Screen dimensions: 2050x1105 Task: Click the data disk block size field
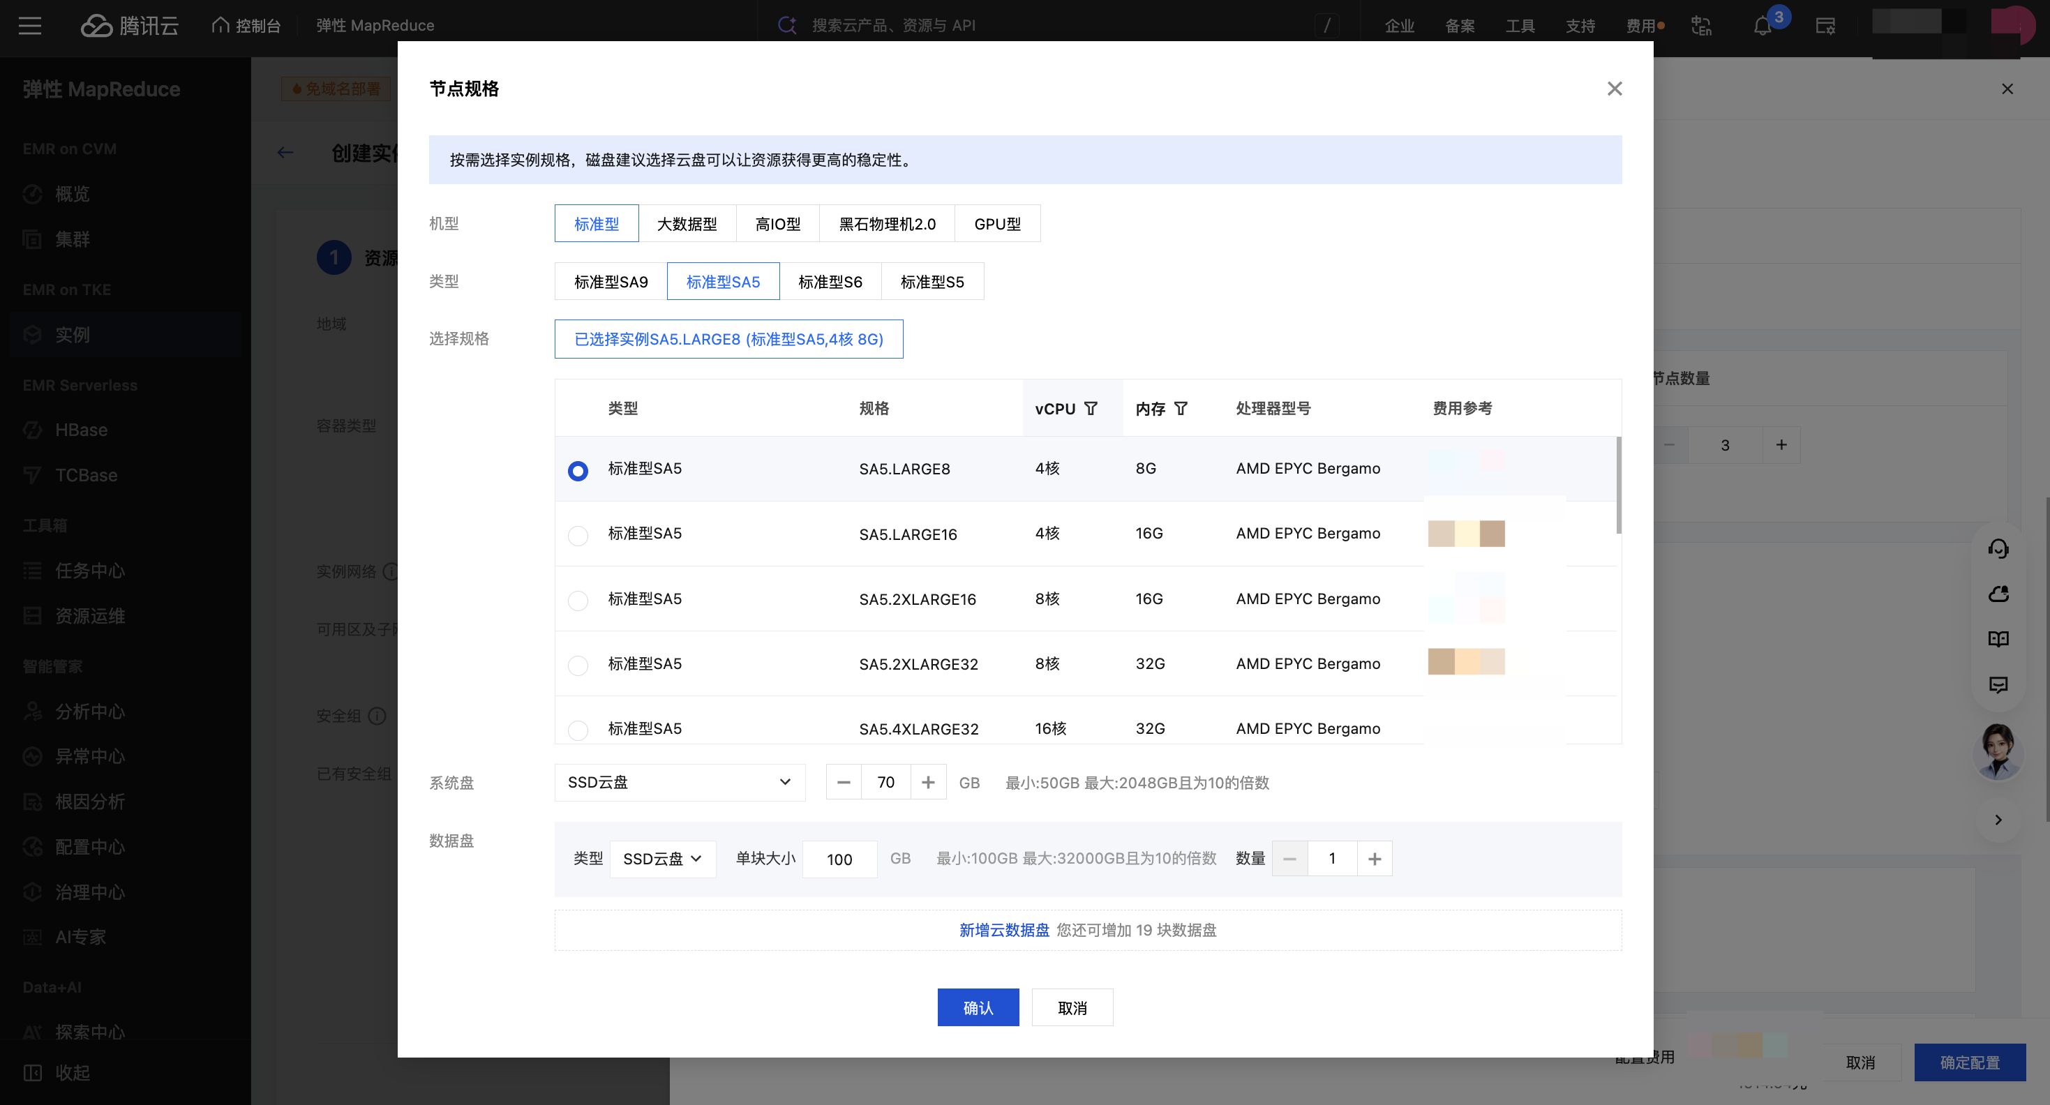pos(839,859)
